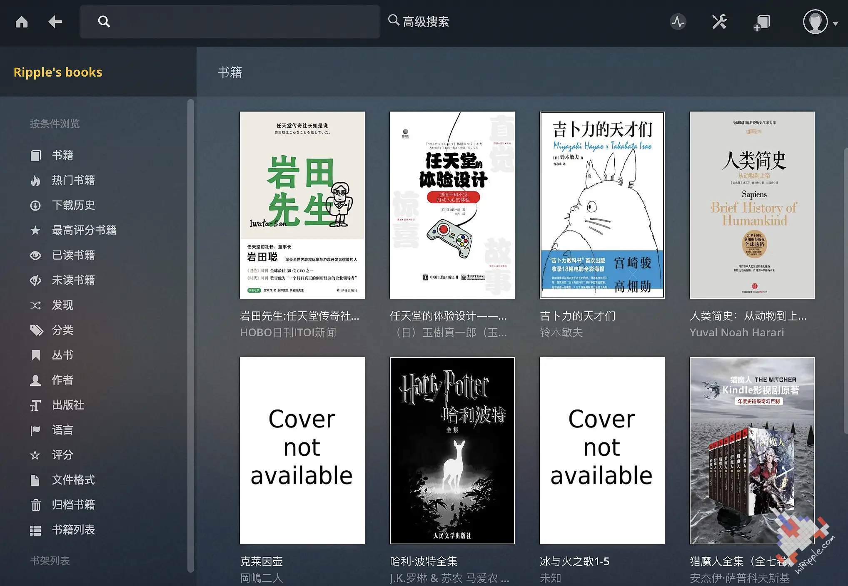Image resolution: width=848 pixels, height=586 pixels.
Task: Click the sidebar vertical scrollbar
Action: (x=191, y=335)
